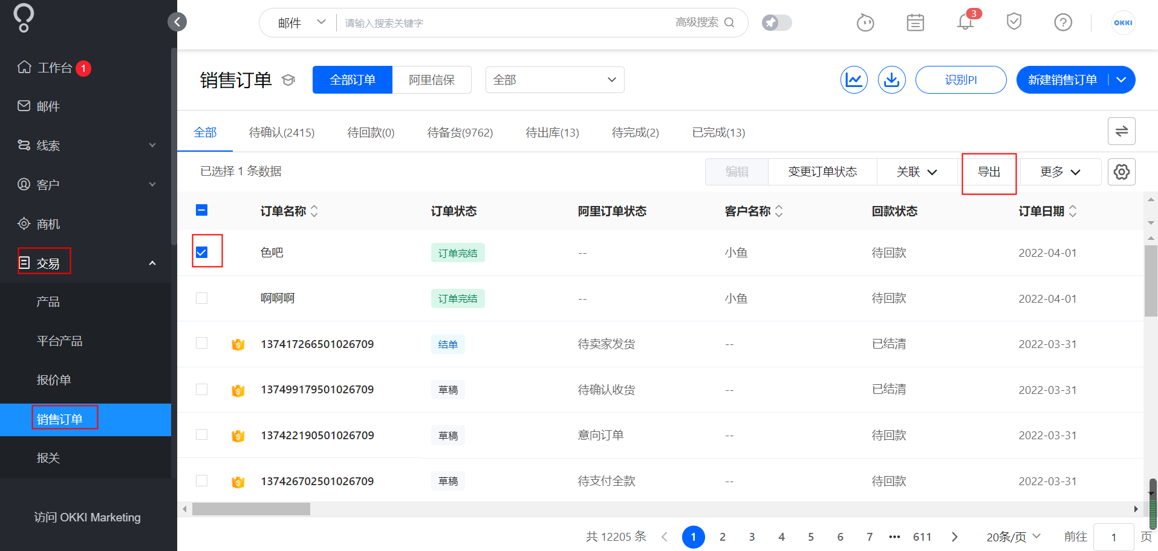Switch to the 待确认(2415) tab
The height and width of the screenshot is (551, 1158).
[x=282, y=132]
